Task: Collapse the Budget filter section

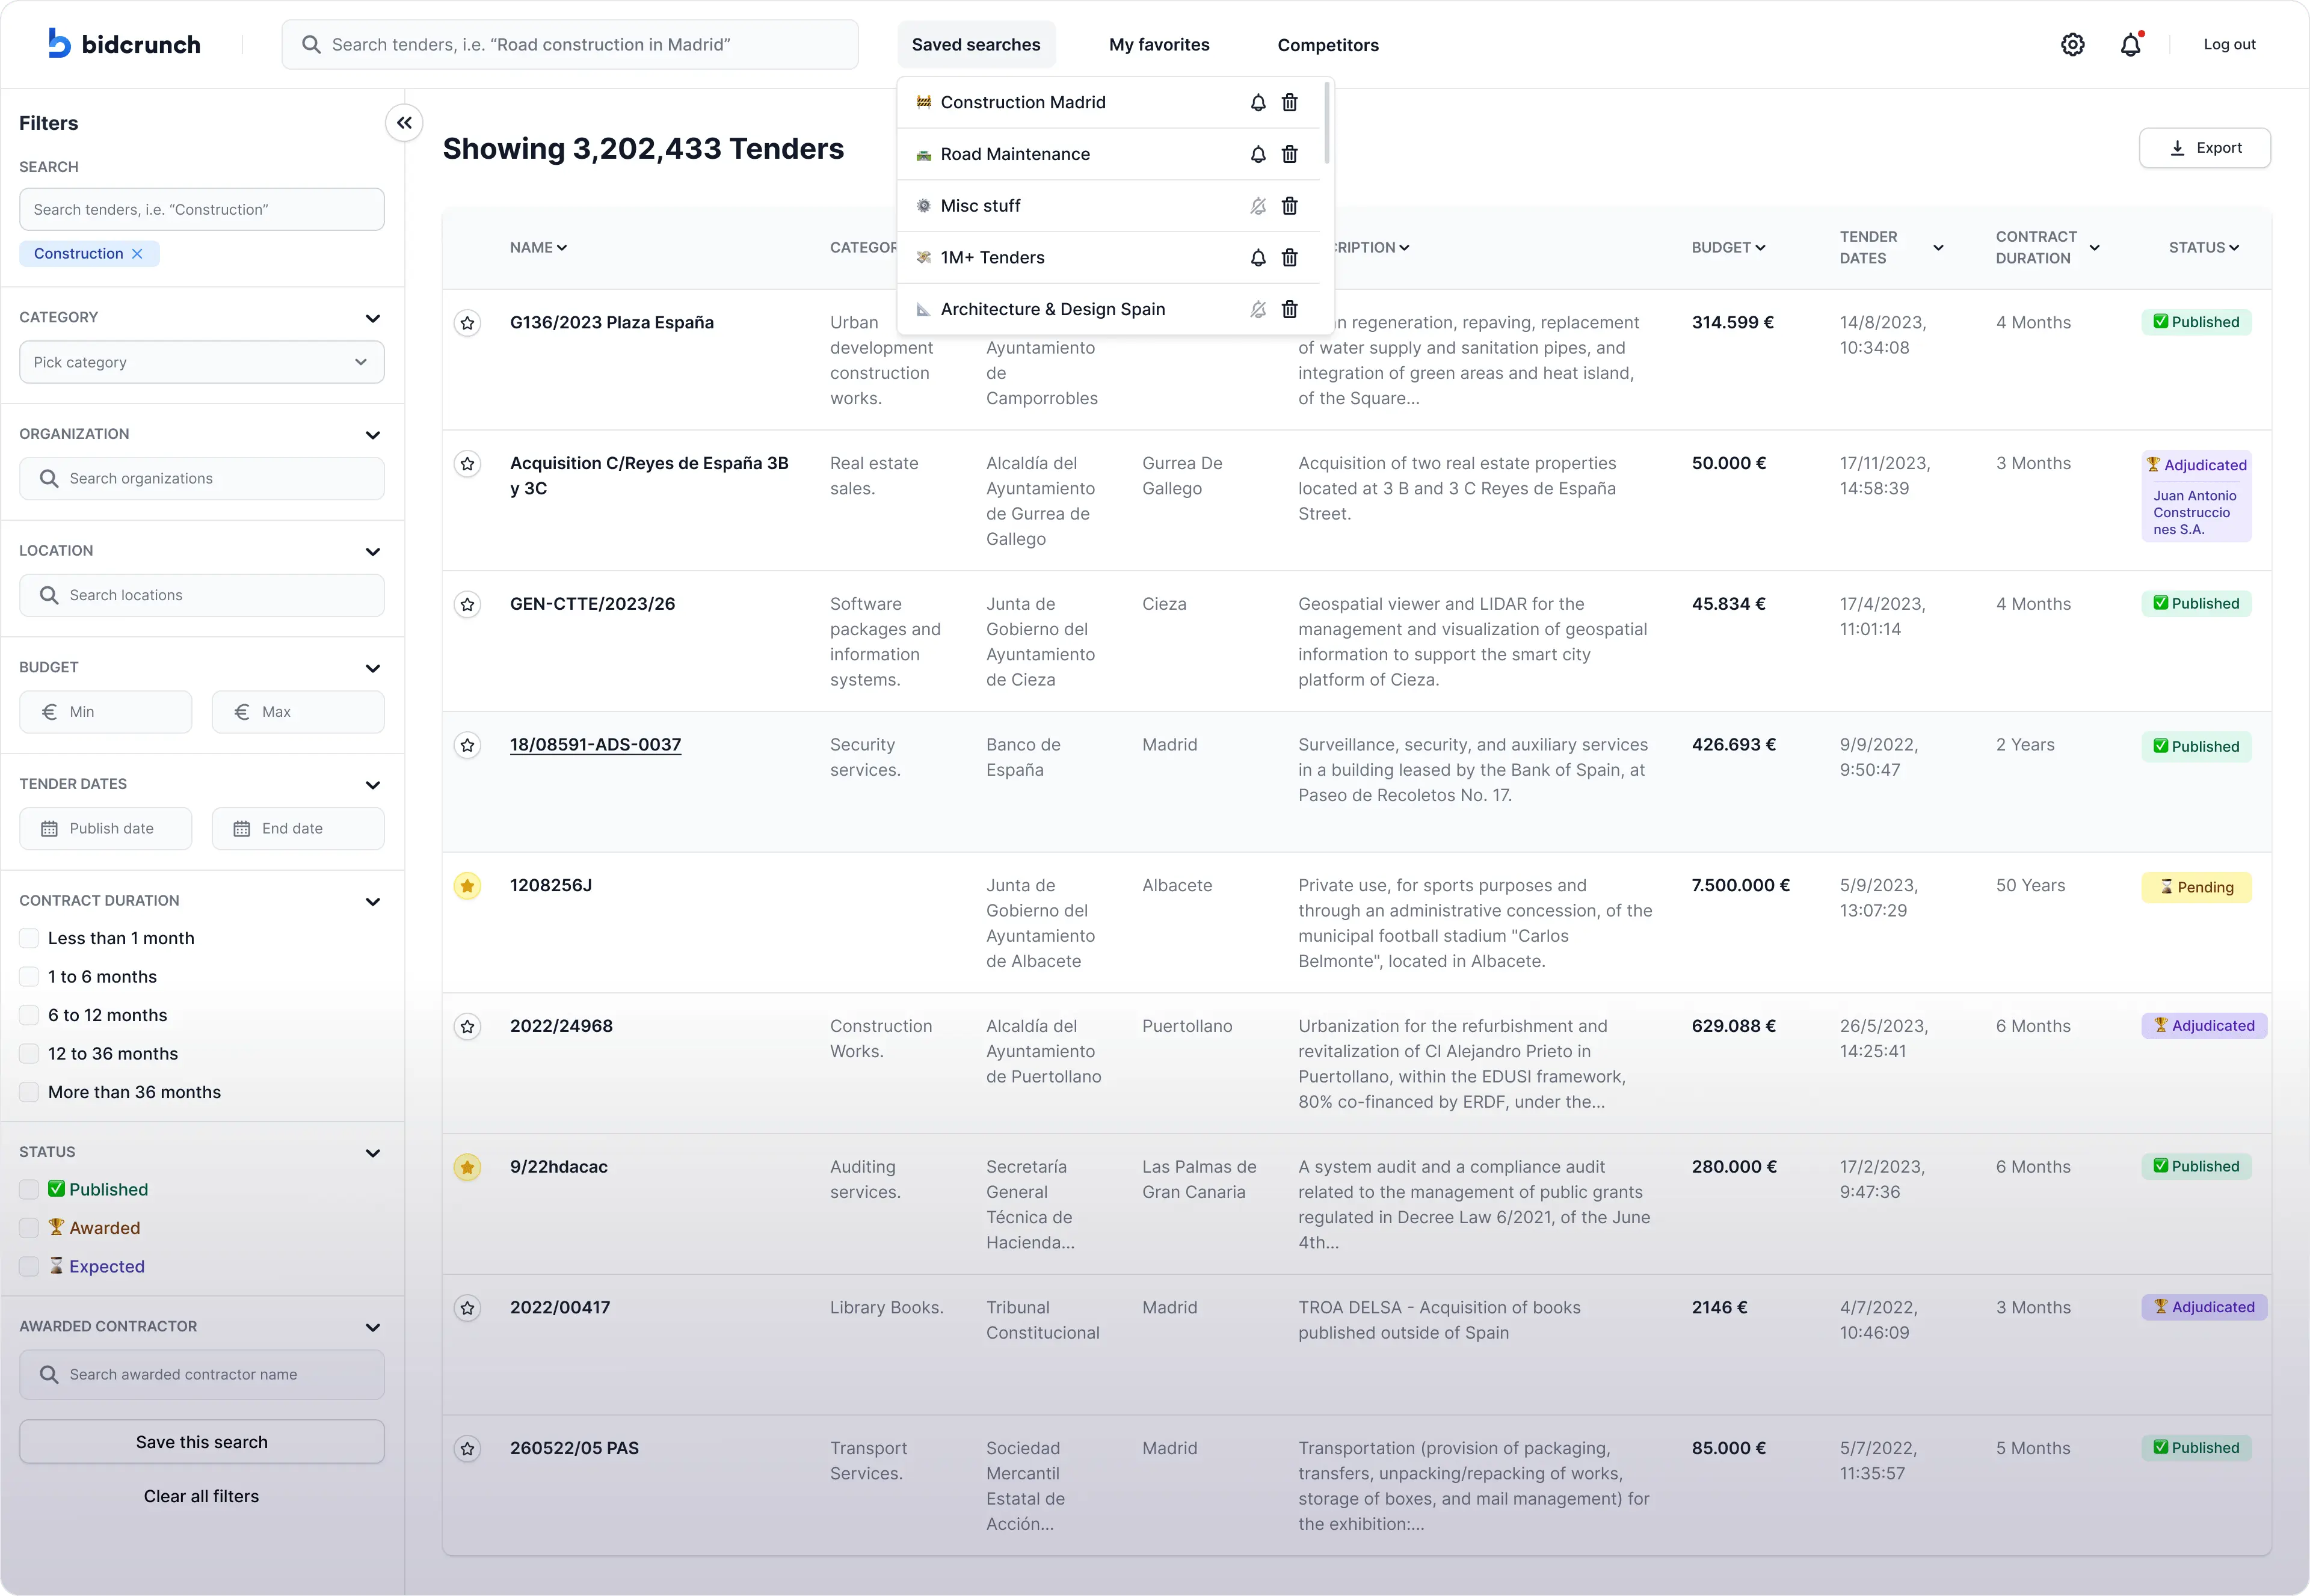Action: click(373, 668)
